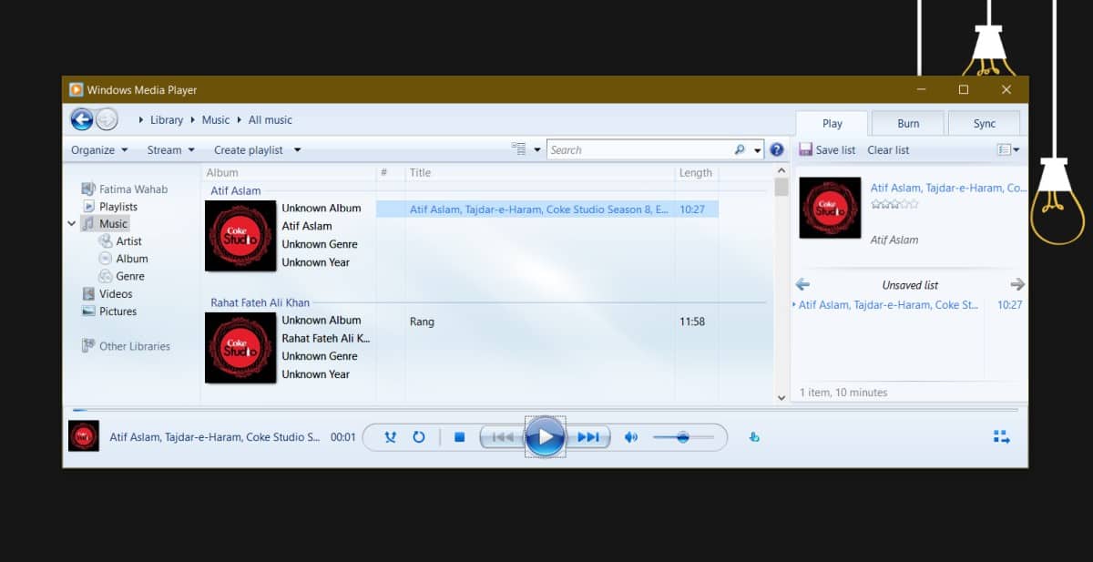Click the Play button in playback controls
Viewport: 1093px width, 562px height.
(x=545, y=437)
